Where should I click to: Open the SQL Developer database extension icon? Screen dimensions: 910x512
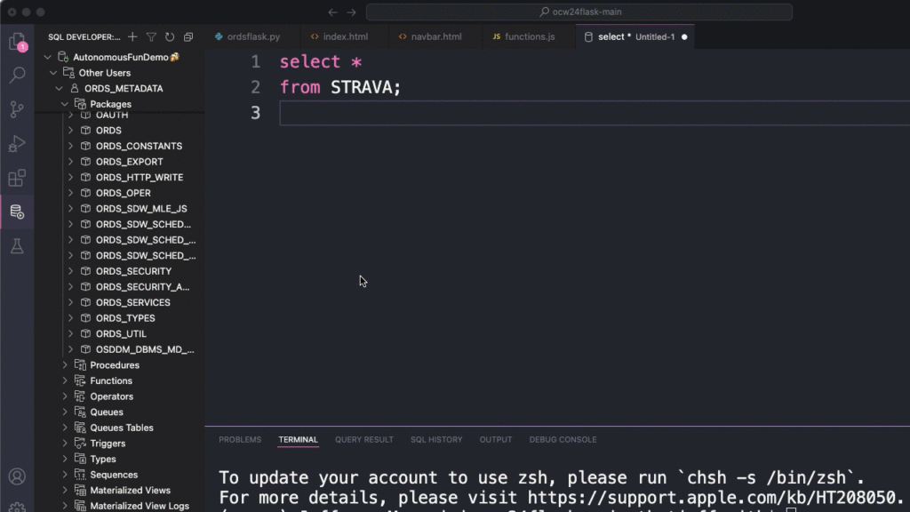(18, 212)
